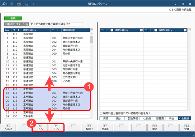Click the left list scroll-down arrow

92,117
